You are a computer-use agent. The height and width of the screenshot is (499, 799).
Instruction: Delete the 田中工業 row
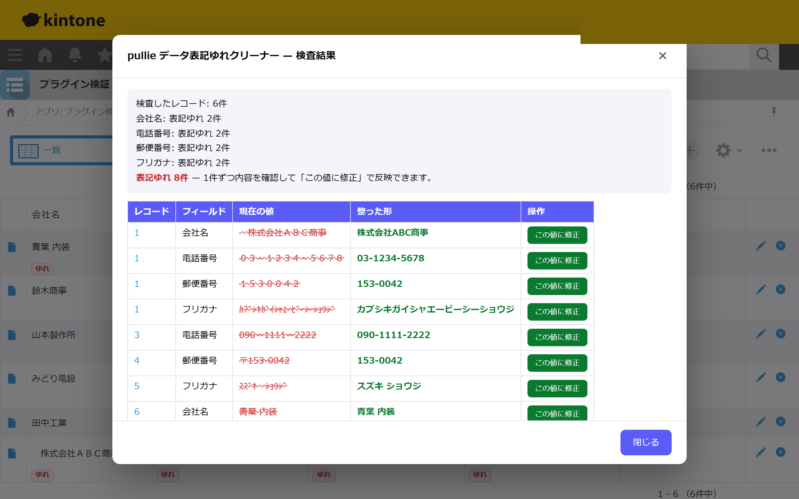[781, 421]
